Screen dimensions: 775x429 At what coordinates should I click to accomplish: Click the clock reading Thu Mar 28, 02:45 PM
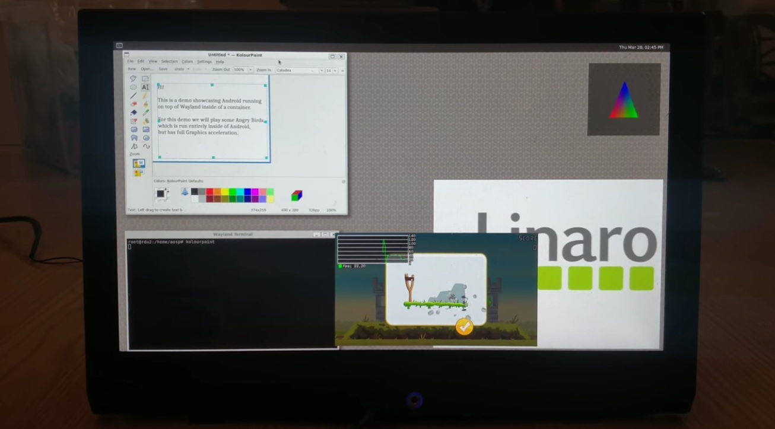(x=641, y=47)
